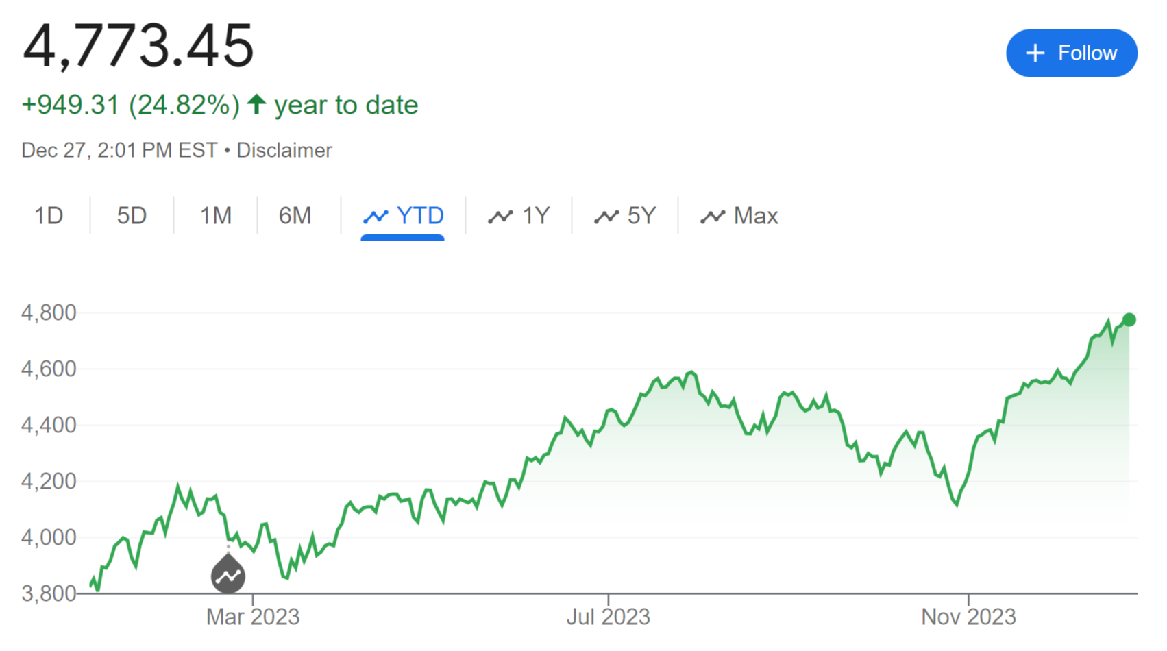Click the +949.31 (24.82%) change text
The image size is (1167, 651).
point(131,105)
